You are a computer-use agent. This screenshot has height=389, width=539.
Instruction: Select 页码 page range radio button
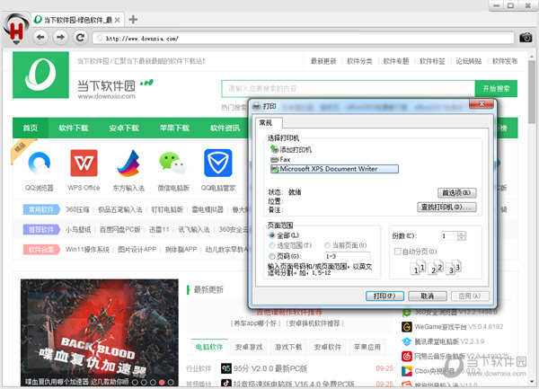pyautogui.click(x=272, y=256)
